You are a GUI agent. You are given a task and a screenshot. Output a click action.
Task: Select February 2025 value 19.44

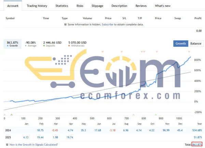[40, 137]
